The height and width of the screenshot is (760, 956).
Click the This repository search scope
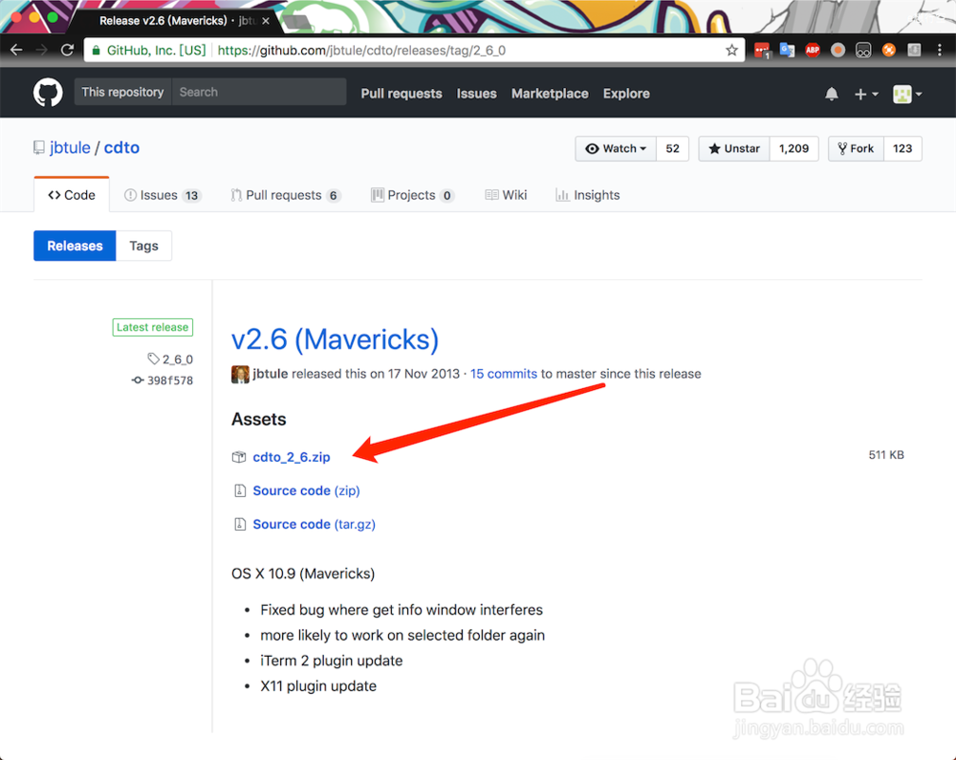pyautogui.click(x=122, y=92)
